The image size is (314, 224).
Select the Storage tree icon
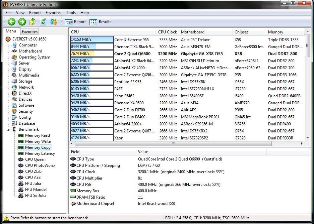tap(14, 81)
